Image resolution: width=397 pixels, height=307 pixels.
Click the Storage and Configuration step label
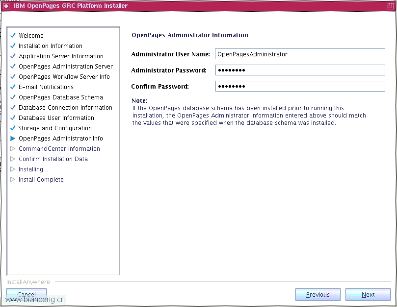[x=55, y=128]
